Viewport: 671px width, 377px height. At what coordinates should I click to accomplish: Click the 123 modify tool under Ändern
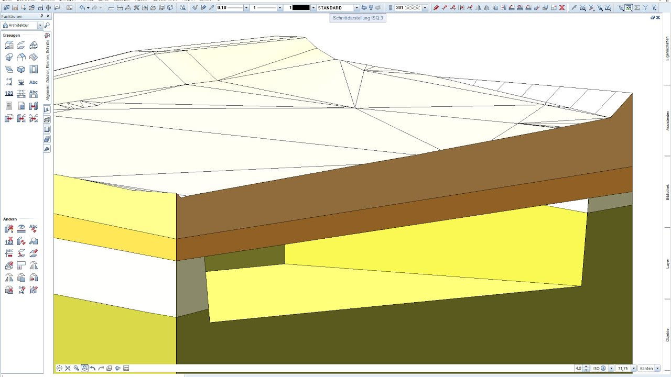pyautogui.click(x=9, y=241)
